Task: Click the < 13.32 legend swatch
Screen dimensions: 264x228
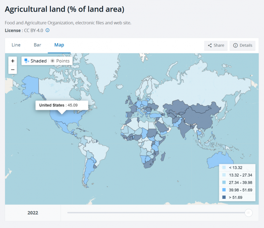Action: 224,167
